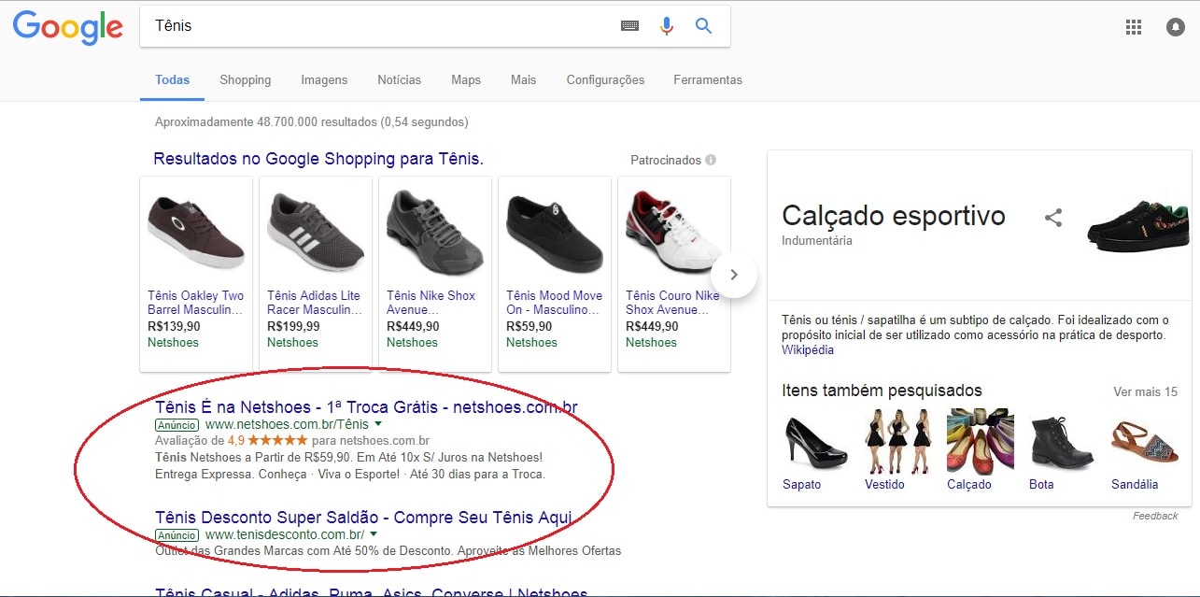Open the on-screen keyboard icon in search box
1200x597 pixels.
630,26
